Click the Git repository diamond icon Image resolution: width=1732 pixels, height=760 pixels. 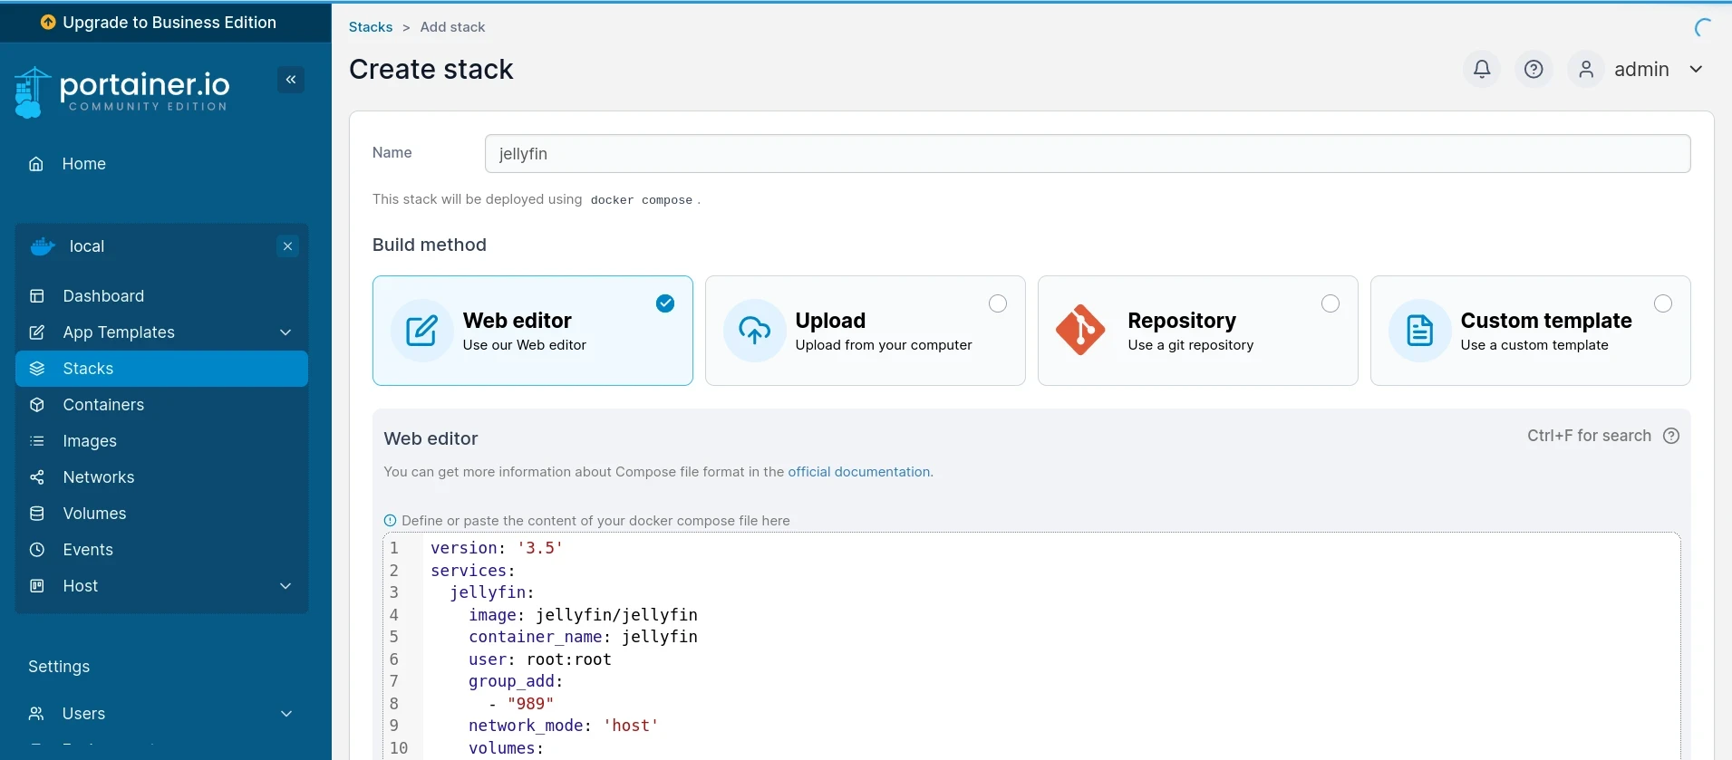click(1080, 330)
